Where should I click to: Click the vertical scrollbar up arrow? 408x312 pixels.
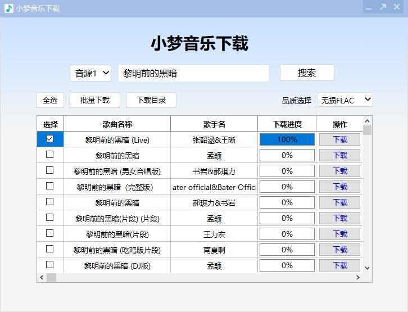[367, 121]
